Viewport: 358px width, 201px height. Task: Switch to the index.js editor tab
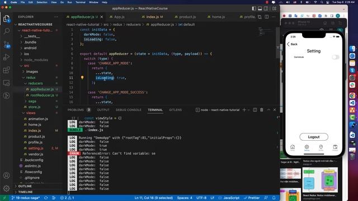click(152, 17)
